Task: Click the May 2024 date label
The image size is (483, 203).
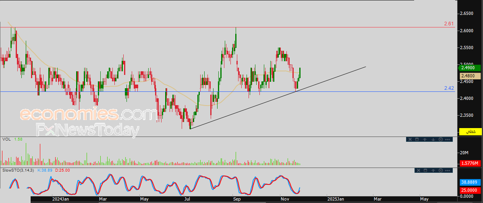Action: click(144, 199)
